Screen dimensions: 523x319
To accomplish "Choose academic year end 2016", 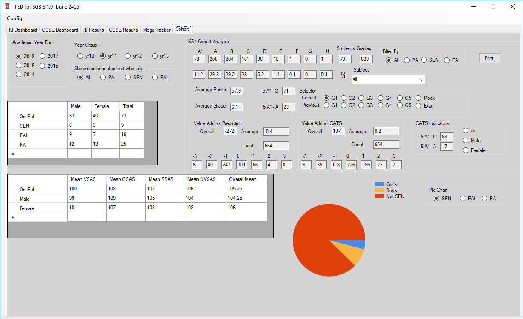I will pos(25,66).
